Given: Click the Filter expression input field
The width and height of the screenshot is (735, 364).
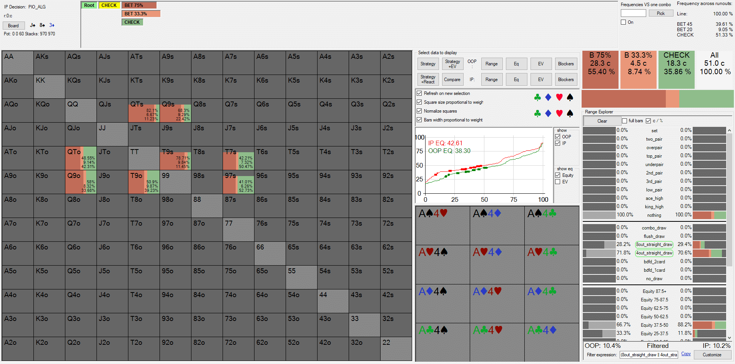Looking at the screenshot, I should (649, 355).
